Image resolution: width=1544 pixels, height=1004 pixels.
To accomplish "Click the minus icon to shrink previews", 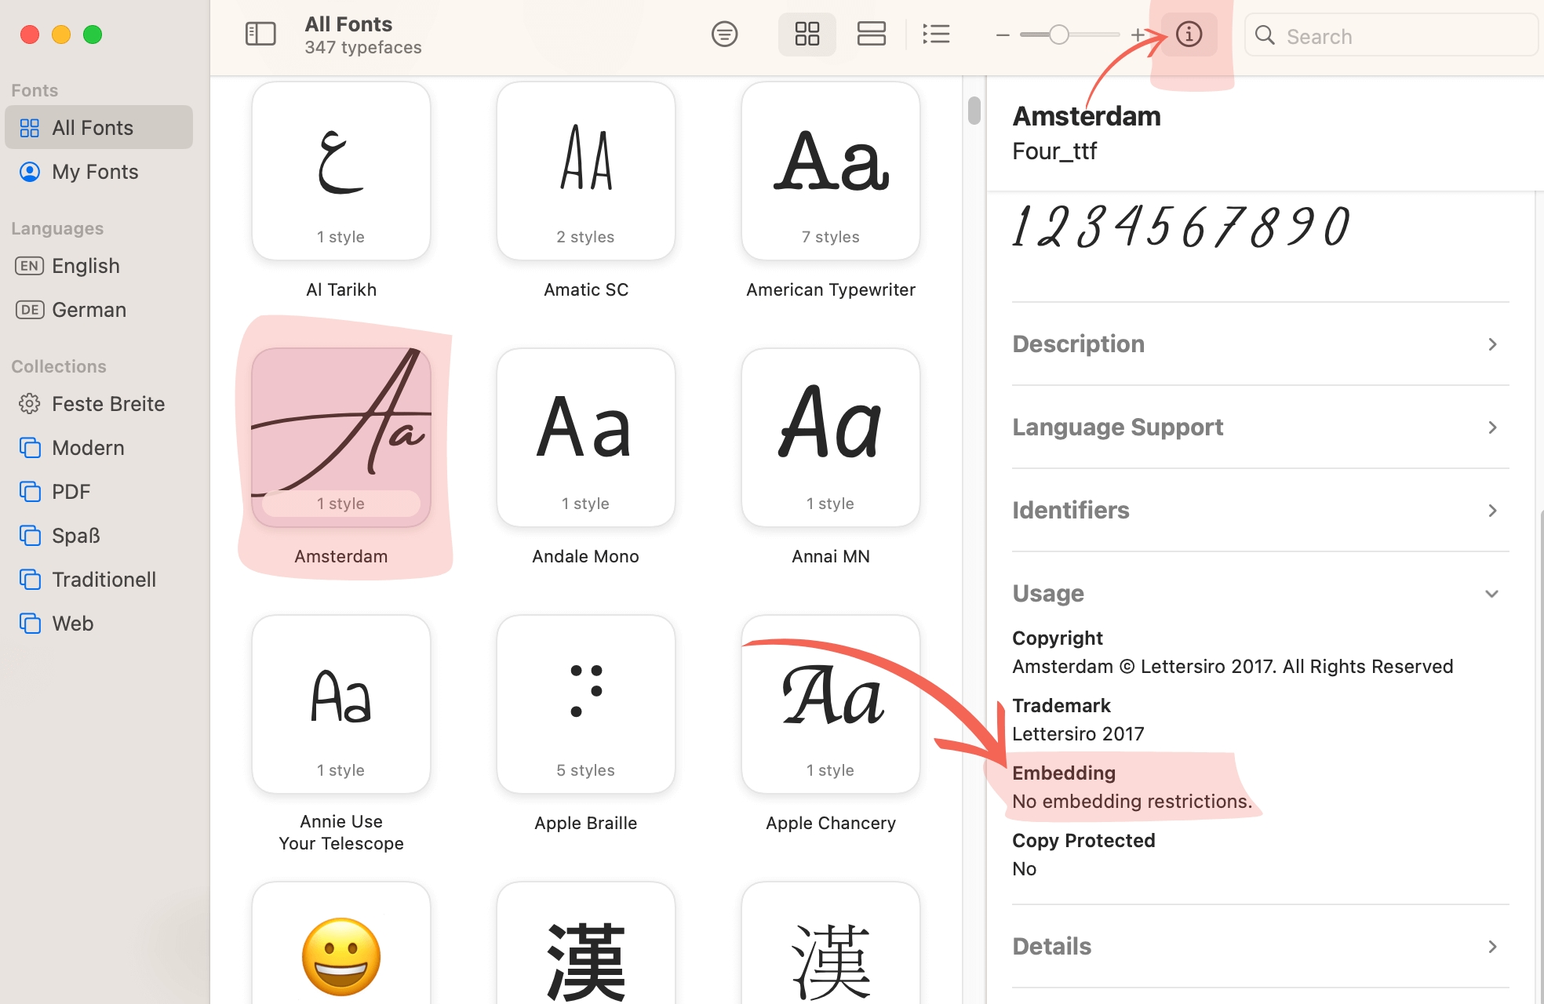I will click(x=1002, y=35).
